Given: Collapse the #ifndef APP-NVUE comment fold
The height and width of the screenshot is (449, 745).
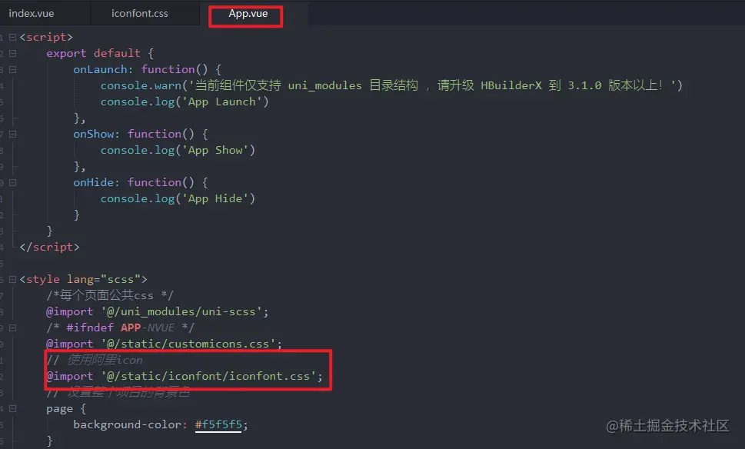Looking at the screenshot, I should point(13,328).
